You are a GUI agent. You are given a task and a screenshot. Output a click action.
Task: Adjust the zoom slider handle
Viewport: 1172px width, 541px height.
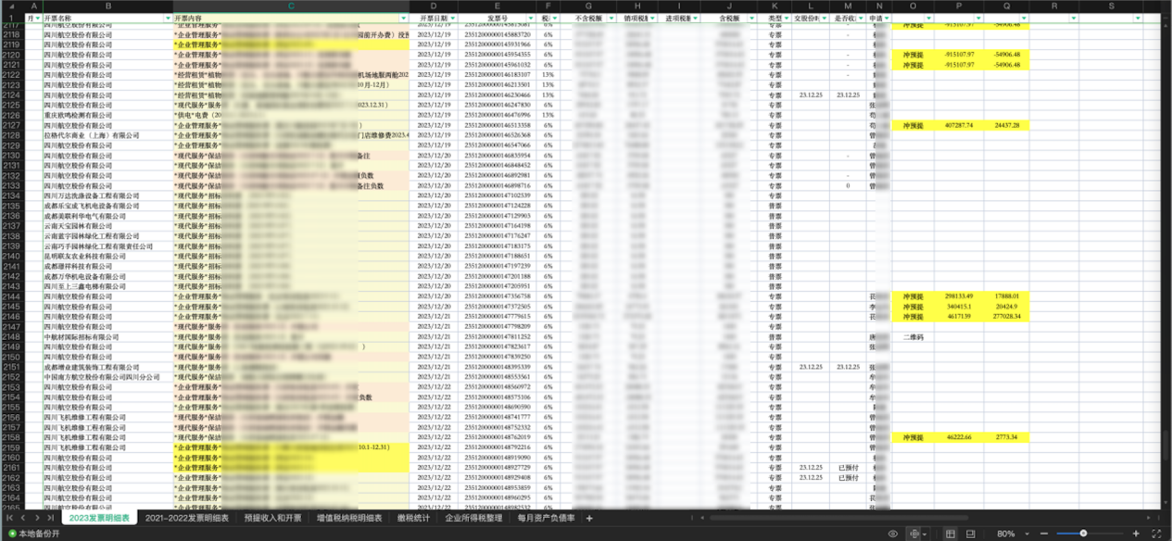click(x=1083, y=534)
